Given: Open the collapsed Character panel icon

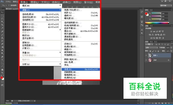Looking at the screenshot, I should click(142, 30).
